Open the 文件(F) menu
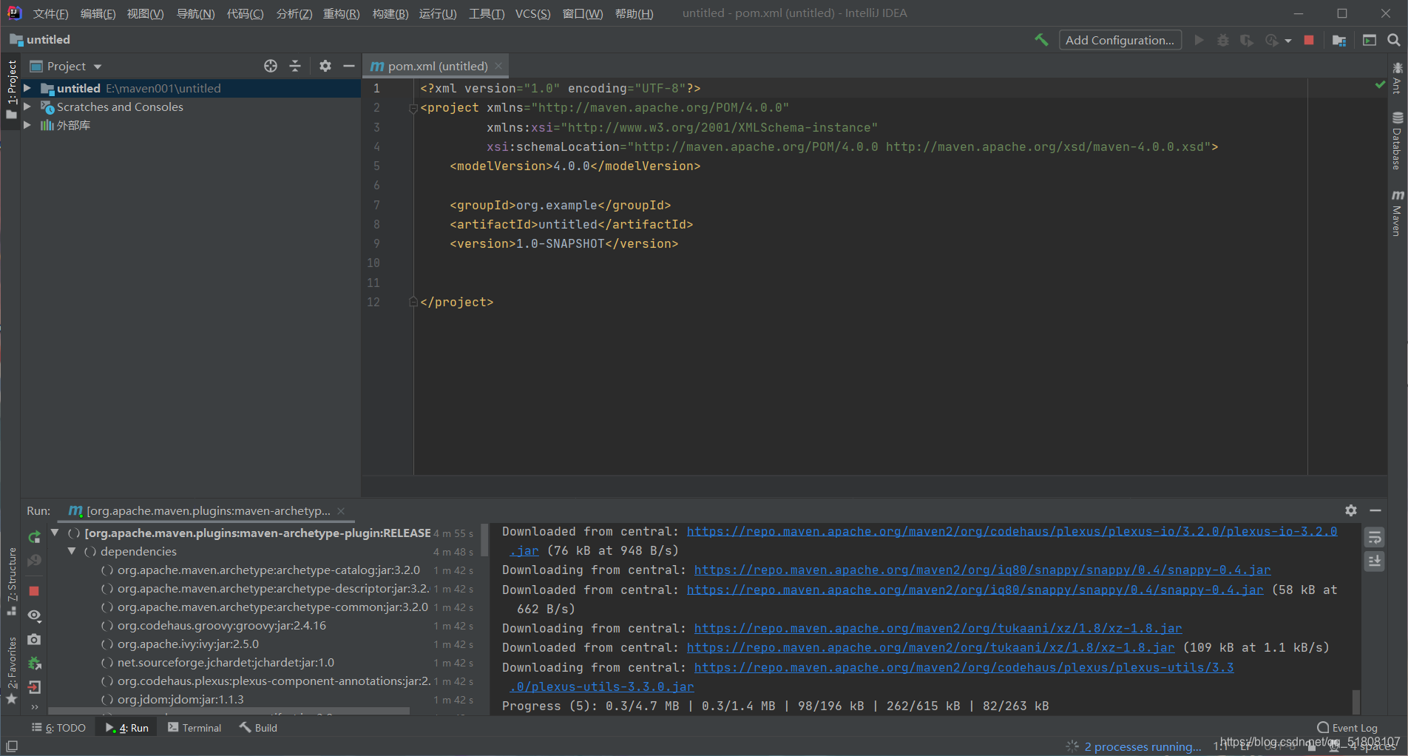 coord(50,13)
